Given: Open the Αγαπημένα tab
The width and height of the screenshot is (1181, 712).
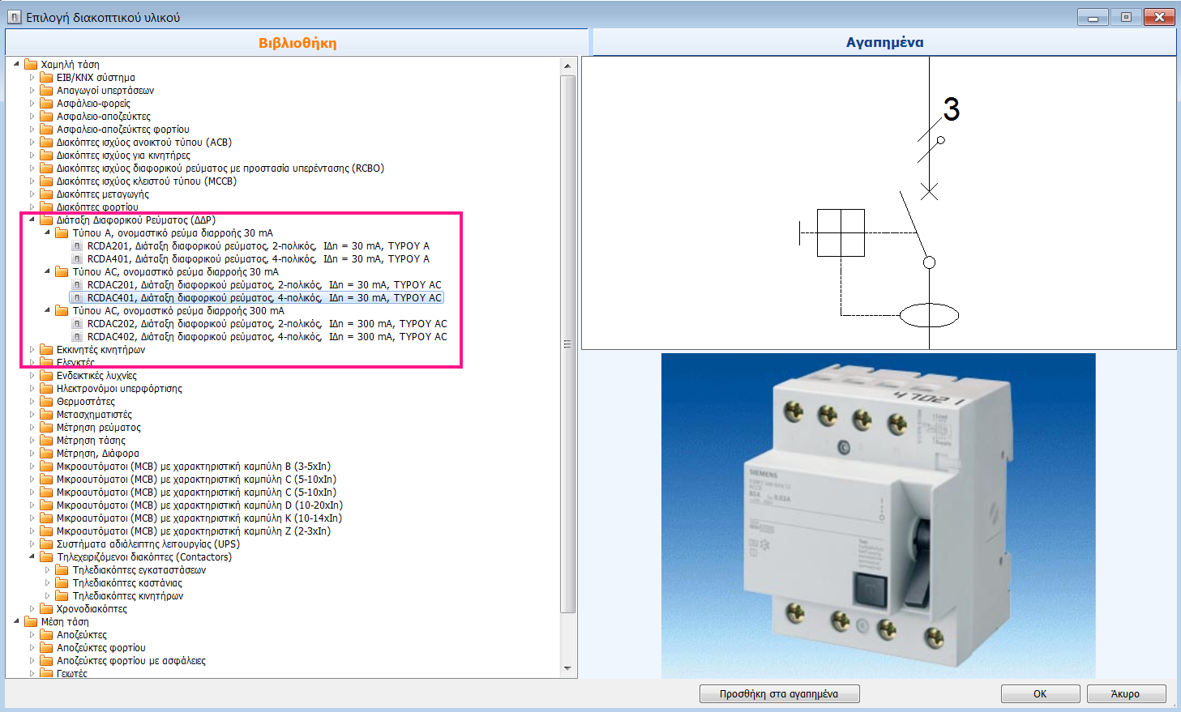Looking at the screenshot, I should click(x=884, y=42).
